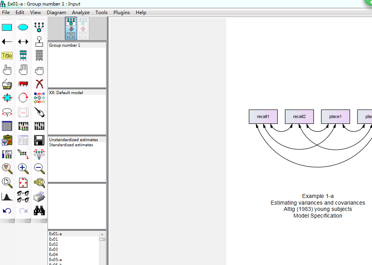Click the select all objects open-hand icon
This screenshot has height=265, width=372.
tap(23, 70)
